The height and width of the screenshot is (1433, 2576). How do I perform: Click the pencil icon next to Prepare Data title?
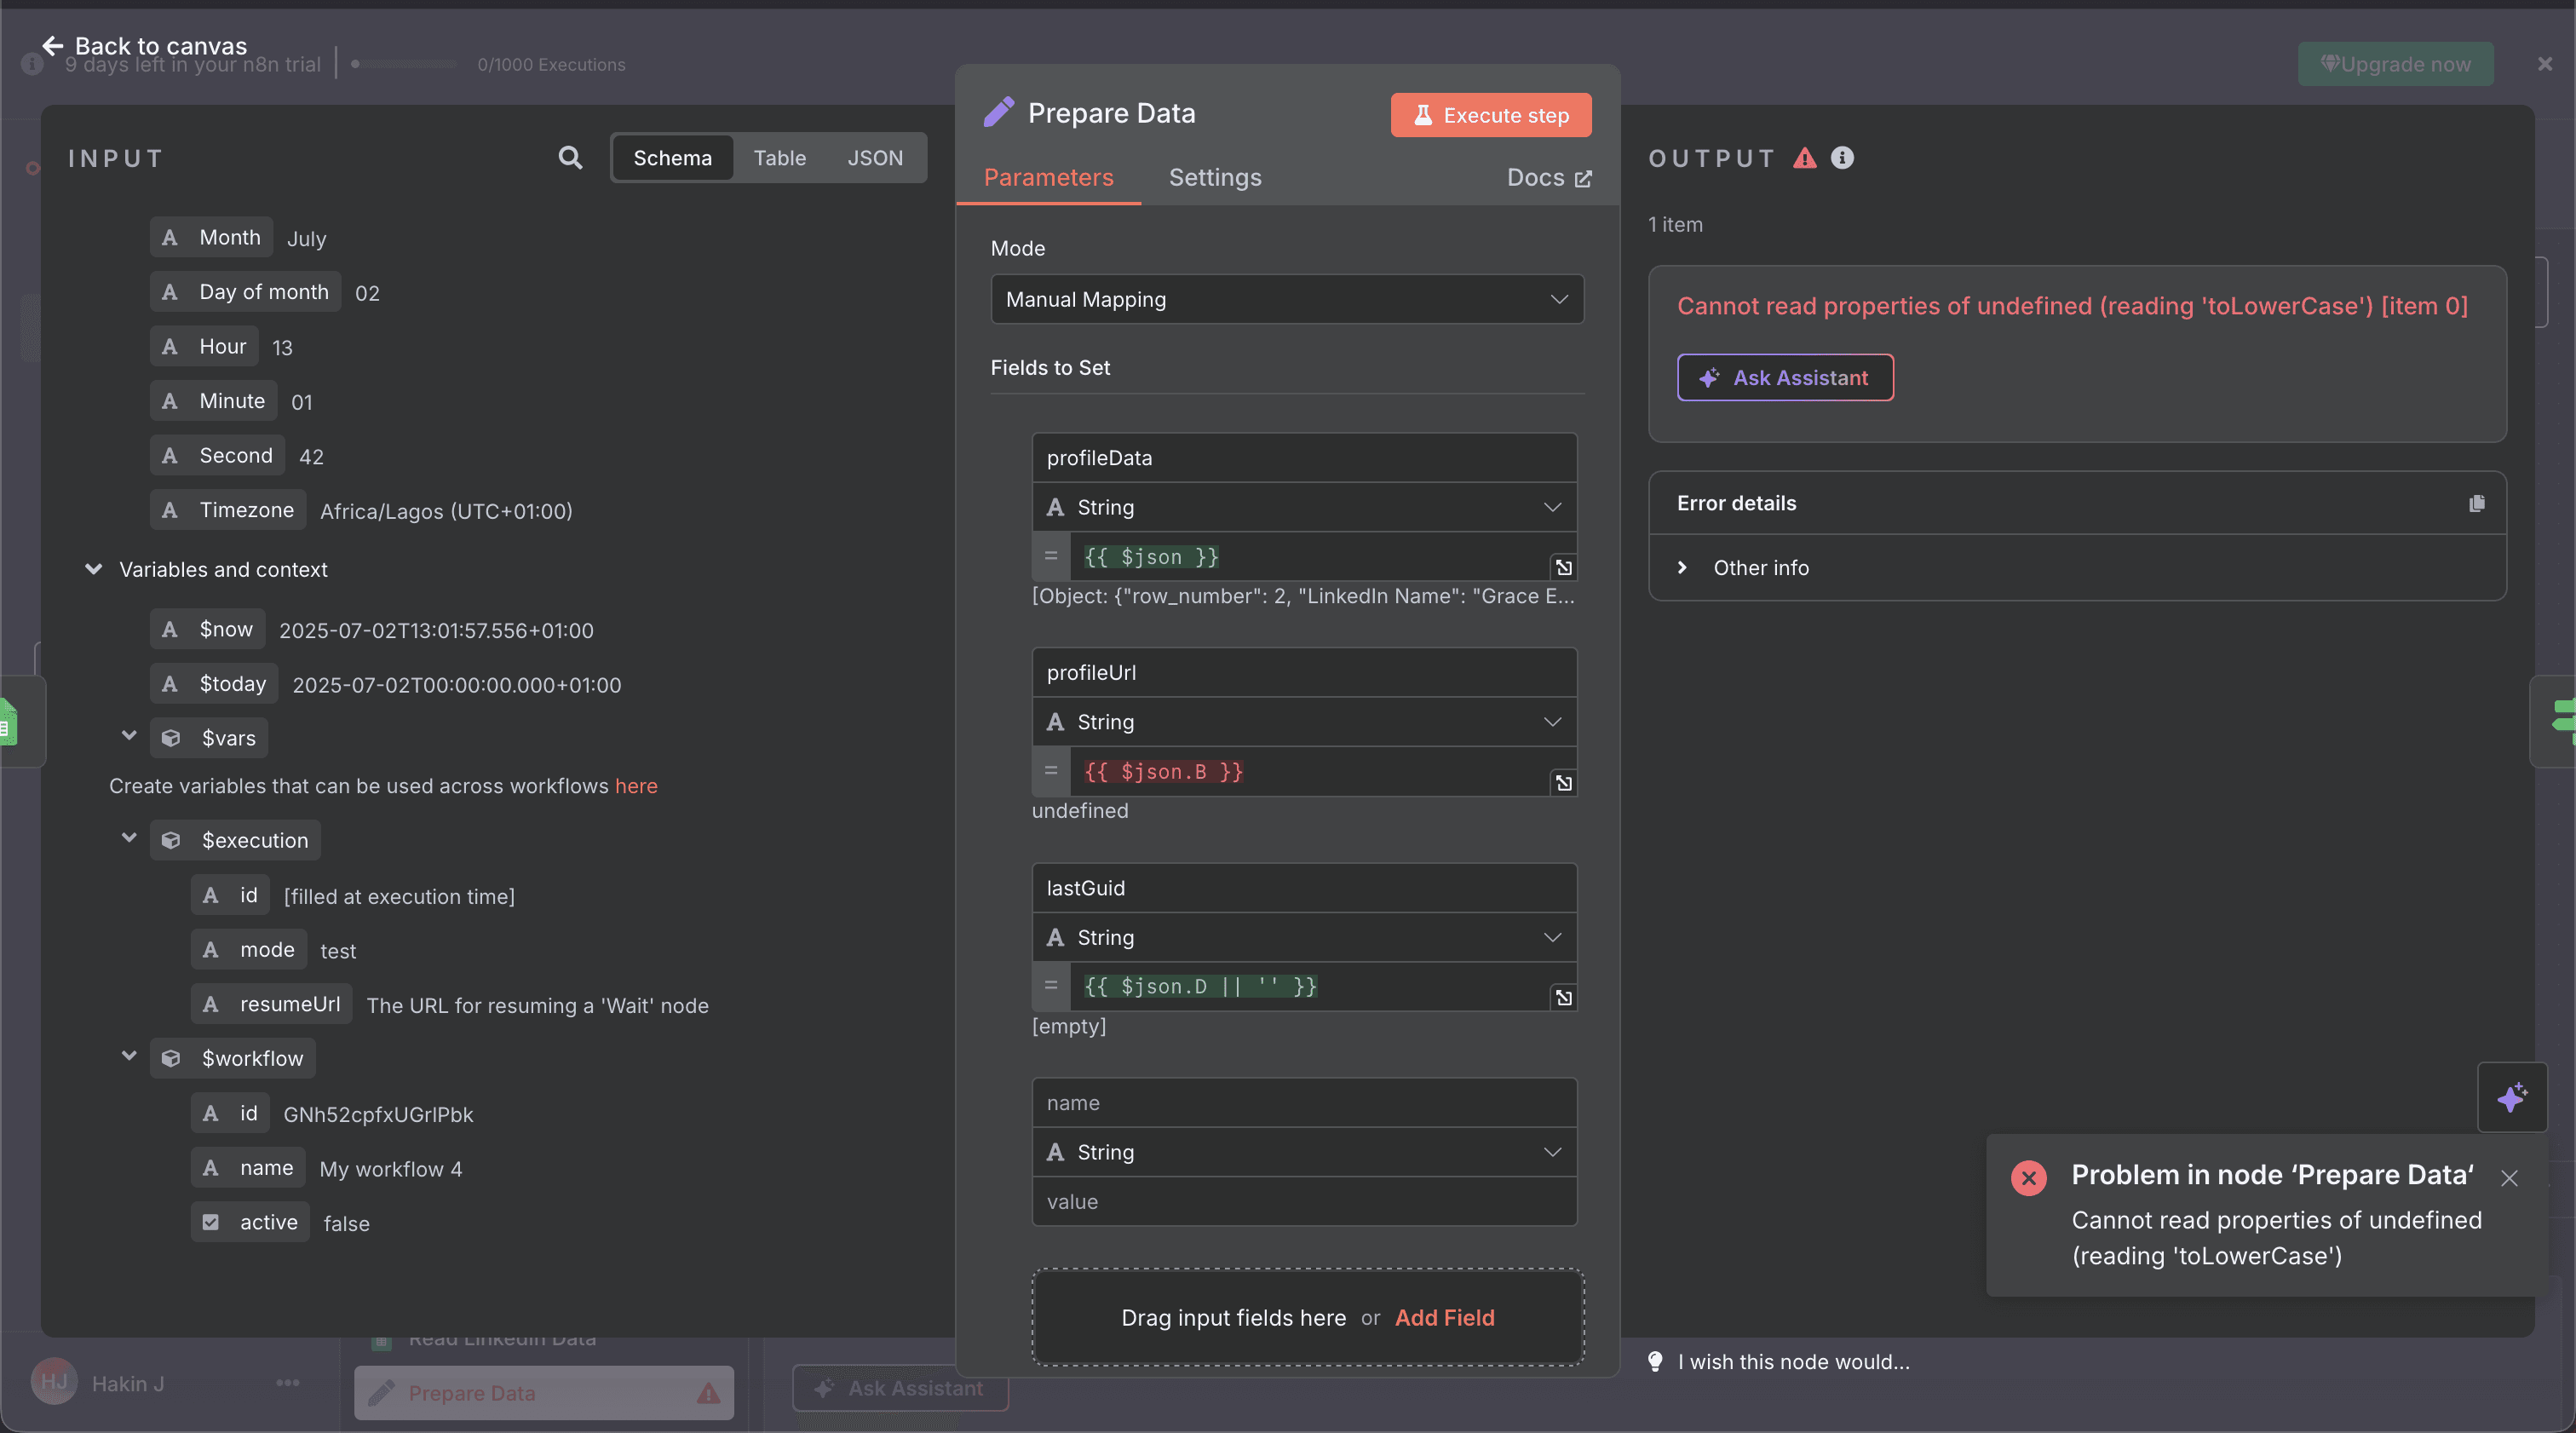tap(998, 113)
